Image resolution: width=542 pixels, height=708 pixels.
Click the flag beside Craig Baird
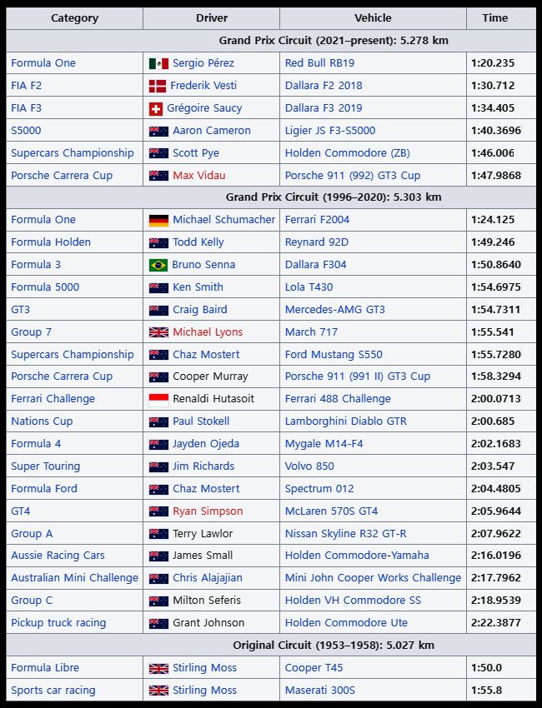coord(158,310)
